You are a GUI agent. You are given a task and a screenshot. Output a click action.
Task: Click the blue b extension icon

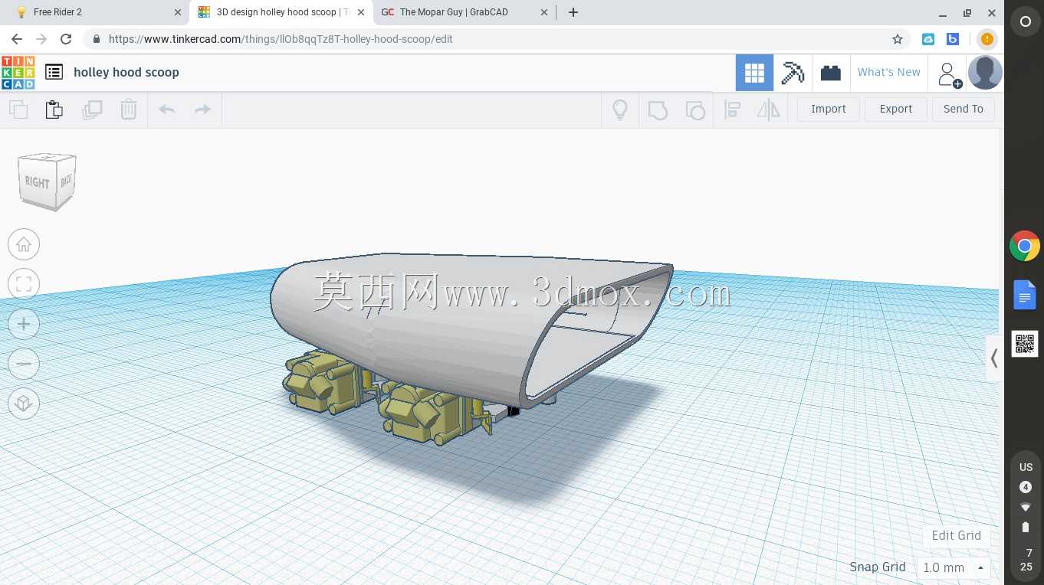point(953,39)
